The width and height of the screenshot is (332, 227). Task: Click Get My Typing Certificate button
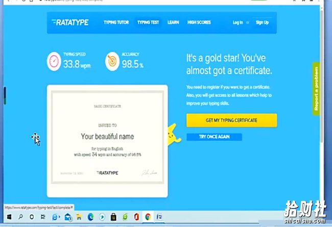coord(231,120)
